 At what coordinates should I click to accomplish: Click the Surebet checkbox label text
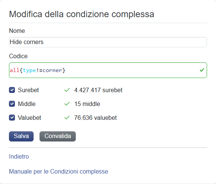coord(28,90)
